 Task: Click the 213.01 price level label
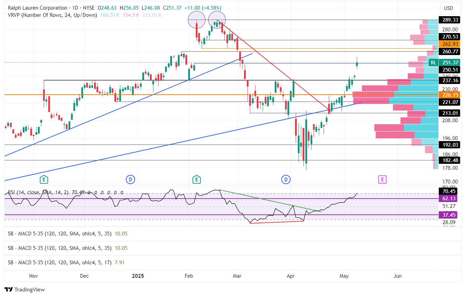coord(449,113)
